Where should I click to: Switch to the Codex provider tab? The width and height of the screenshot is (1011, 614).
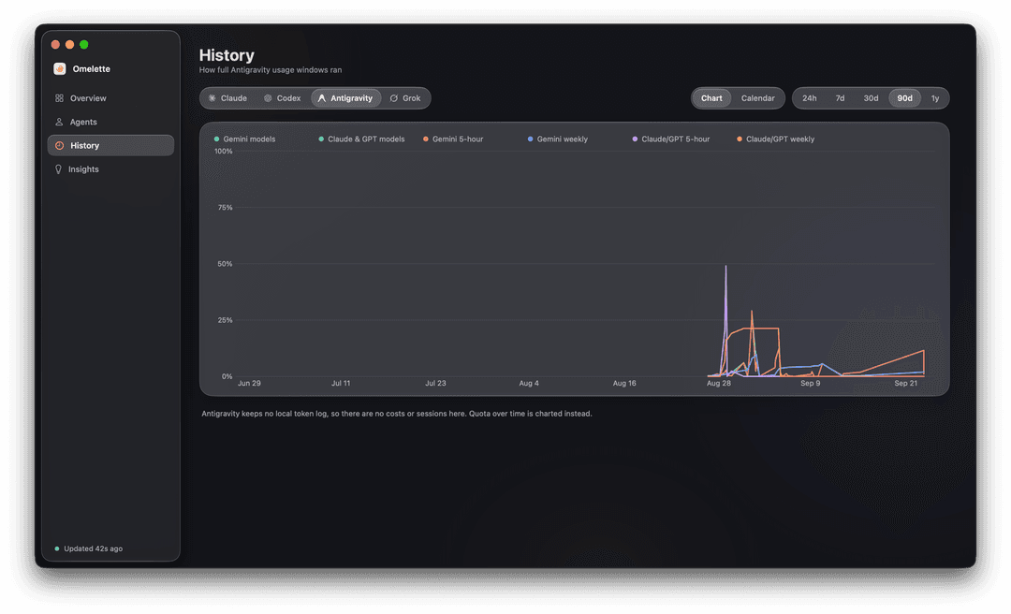pos(283,98)
